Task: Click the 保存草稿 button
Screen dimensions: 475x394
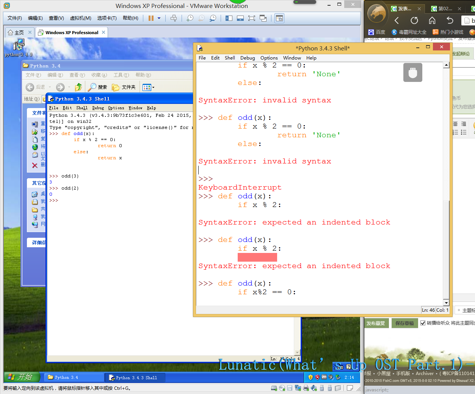Action: pos(404,323)
